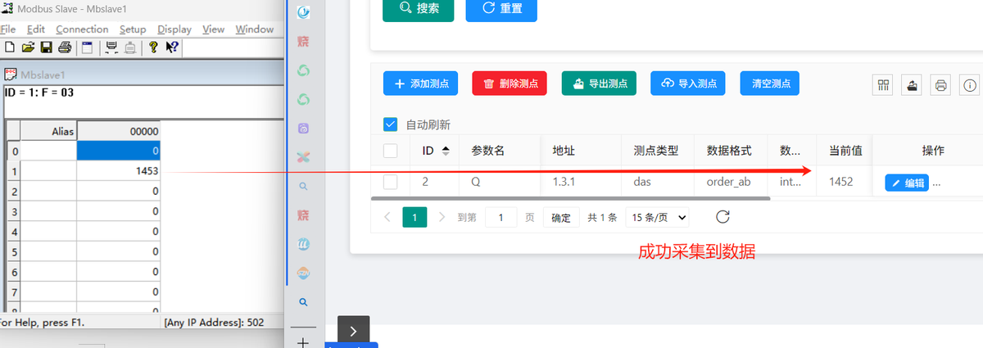983x348 pixels.
Task: Click the colorful X-shaped icon in sidebar
Action: tap(303, 156)
